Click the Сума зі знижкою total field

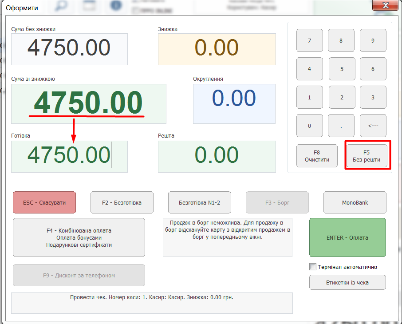point(89,104)
